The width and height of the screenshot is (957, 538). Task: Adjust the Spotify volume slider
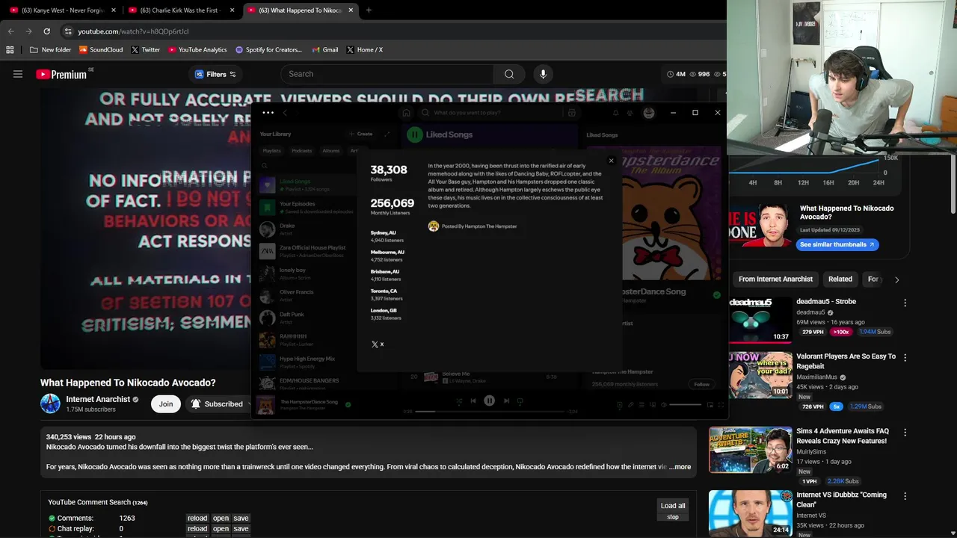686,405
